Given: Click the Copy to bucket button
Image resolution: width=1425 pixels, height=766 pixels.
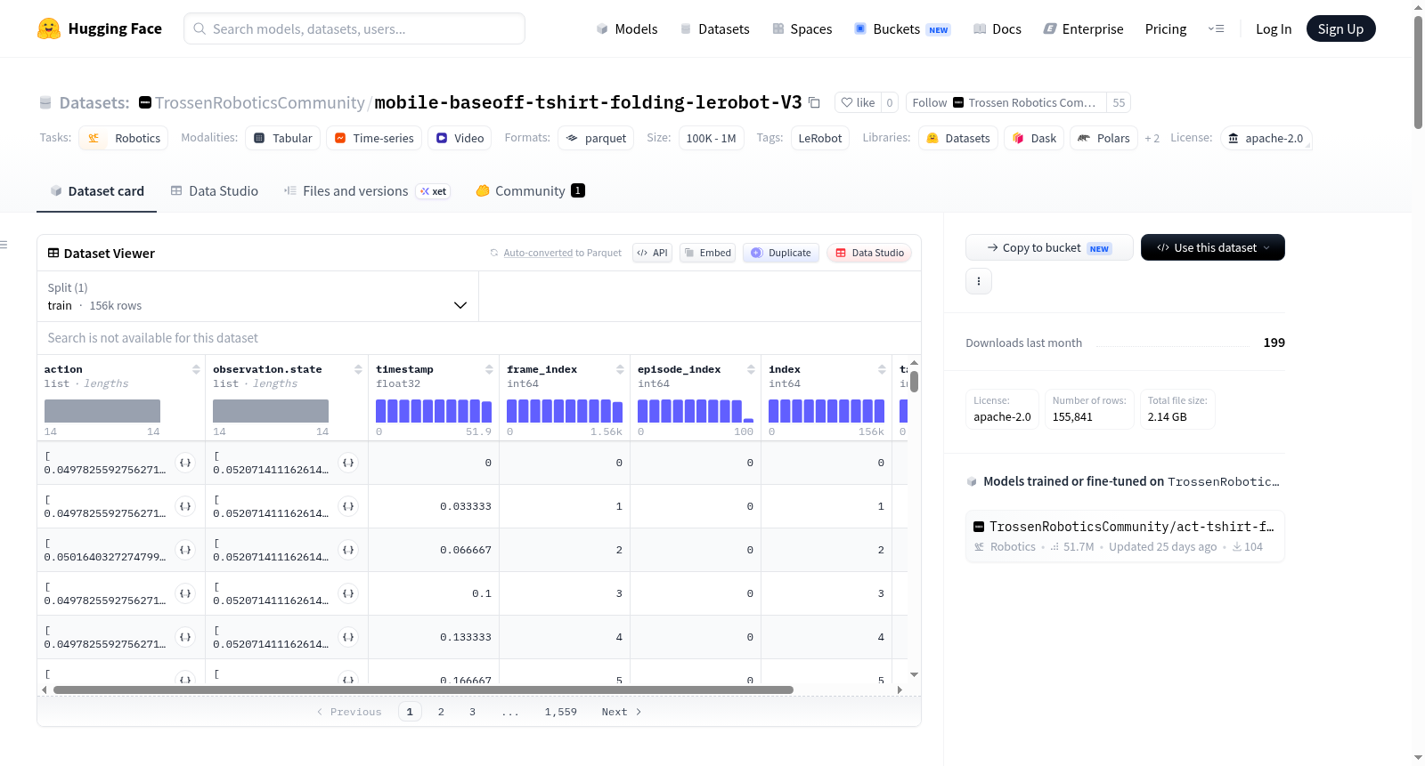Looking at the screenshot, I should point(1049,247).
